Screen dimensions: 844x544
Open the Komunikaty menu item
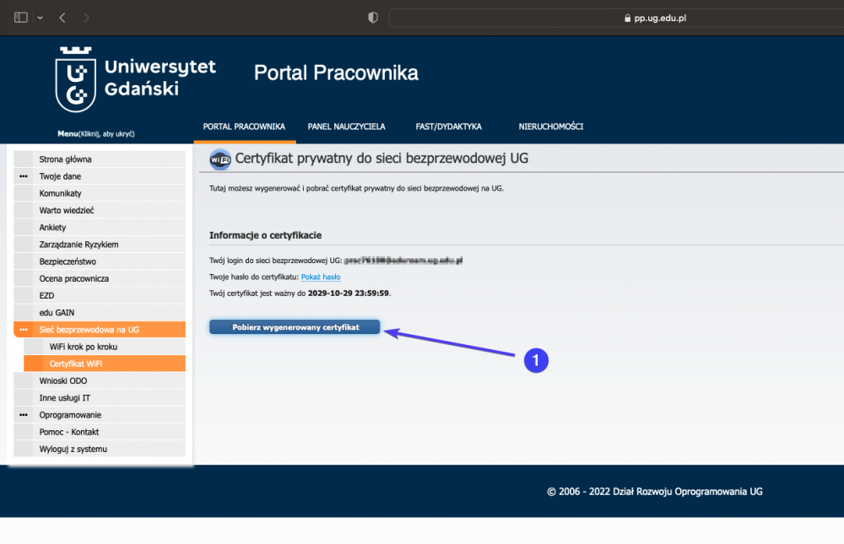point(60,193)
